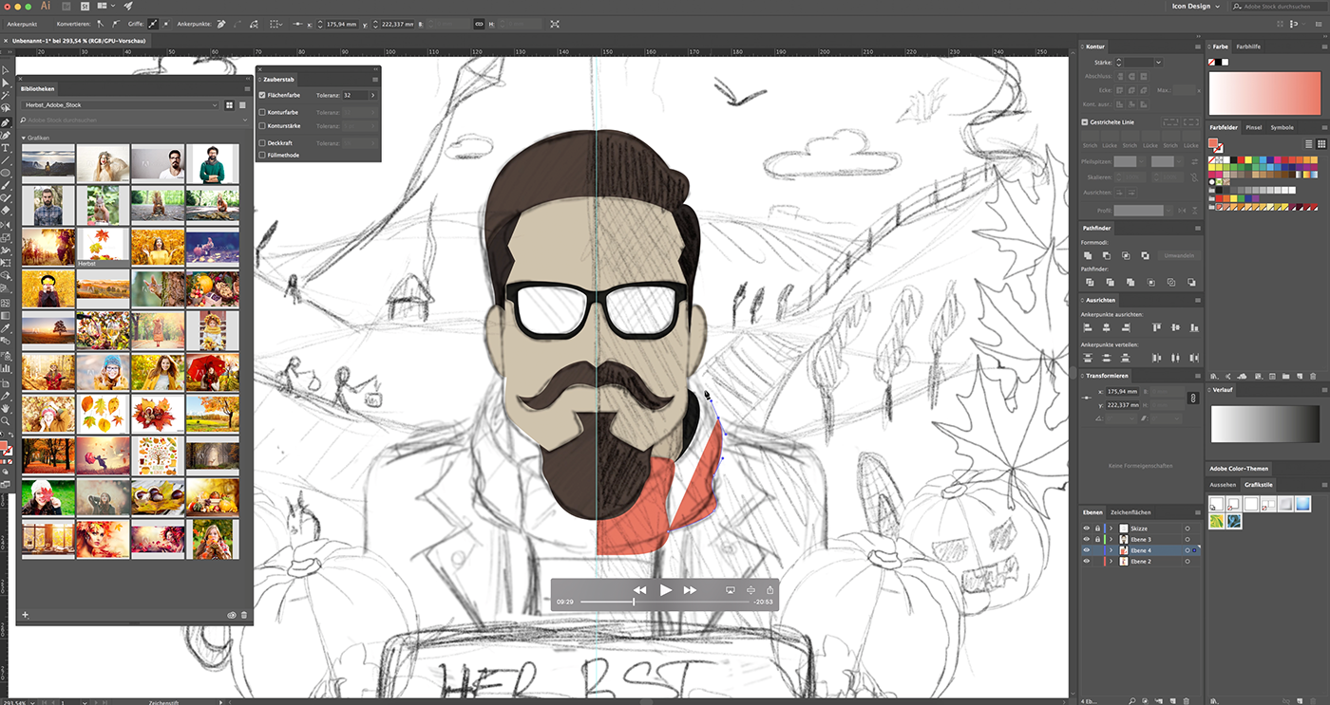
Task: Select the Magic Wand tool
Action: [6, 96]
